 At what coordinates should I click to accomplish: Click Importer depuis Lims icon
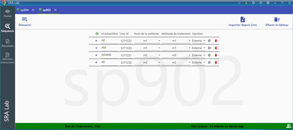click(x=243, y=20)
